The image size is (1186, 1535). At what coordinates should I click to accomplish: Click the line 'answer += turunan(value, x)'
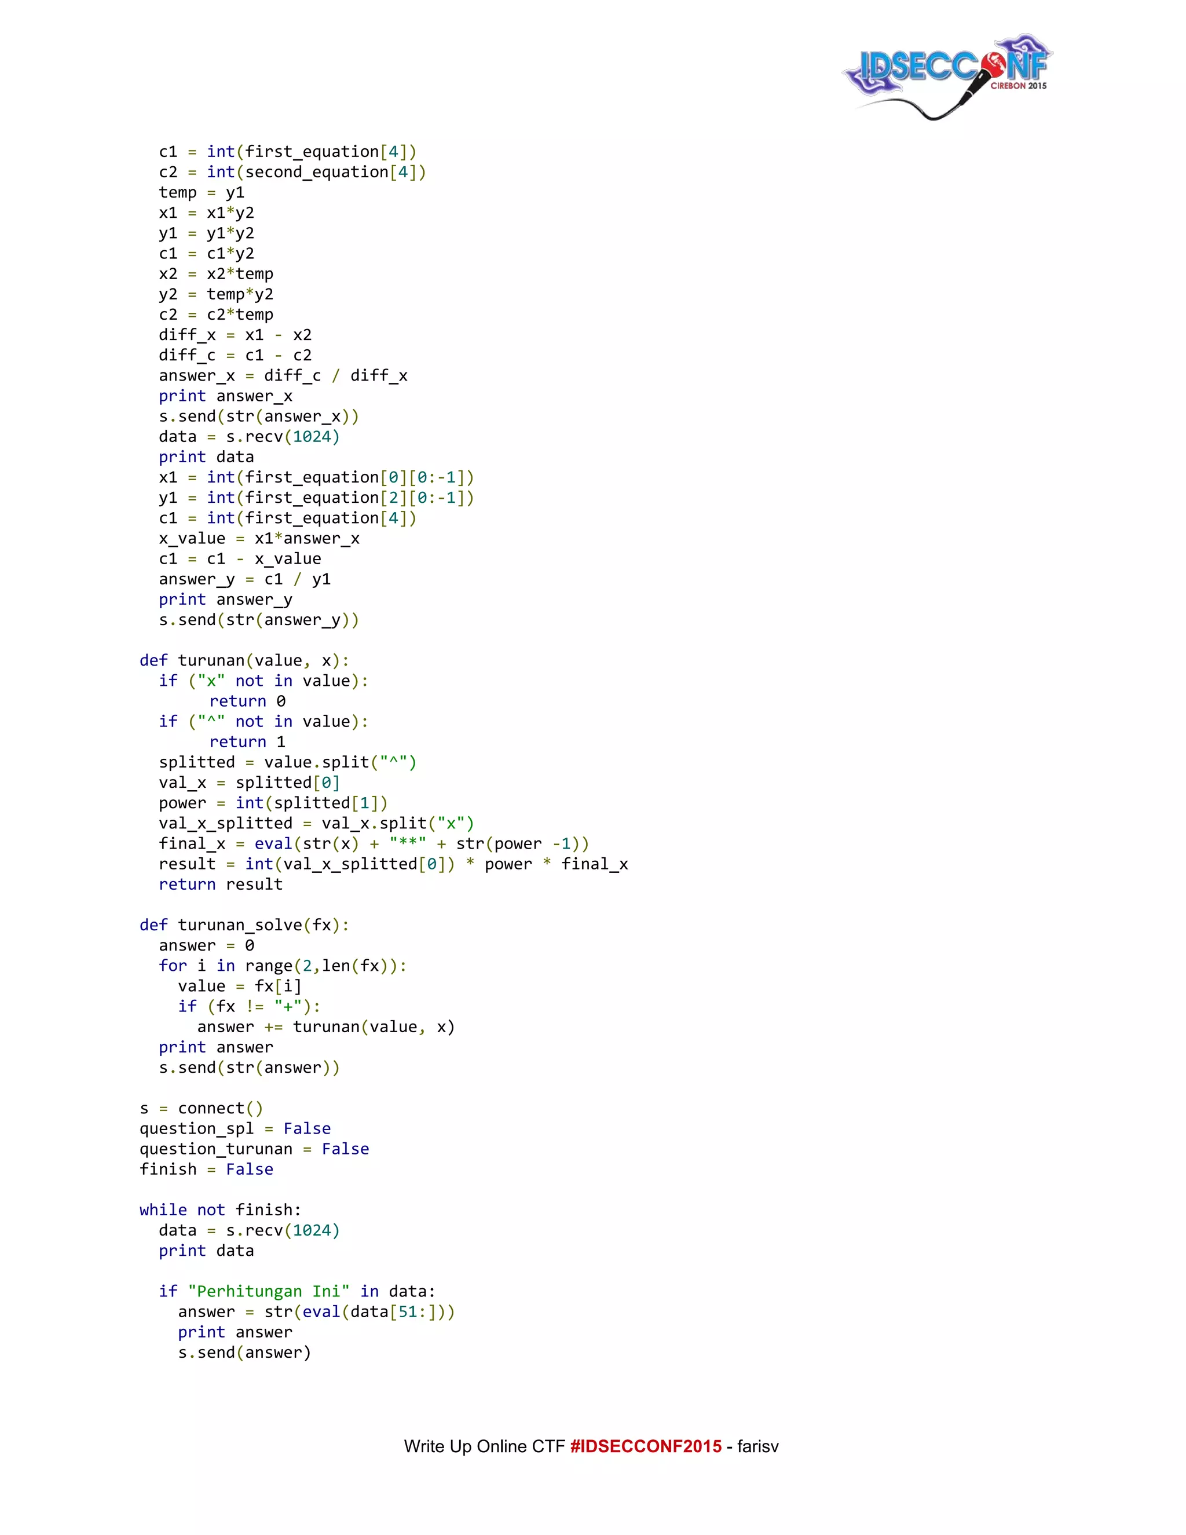click(326, 1028)
